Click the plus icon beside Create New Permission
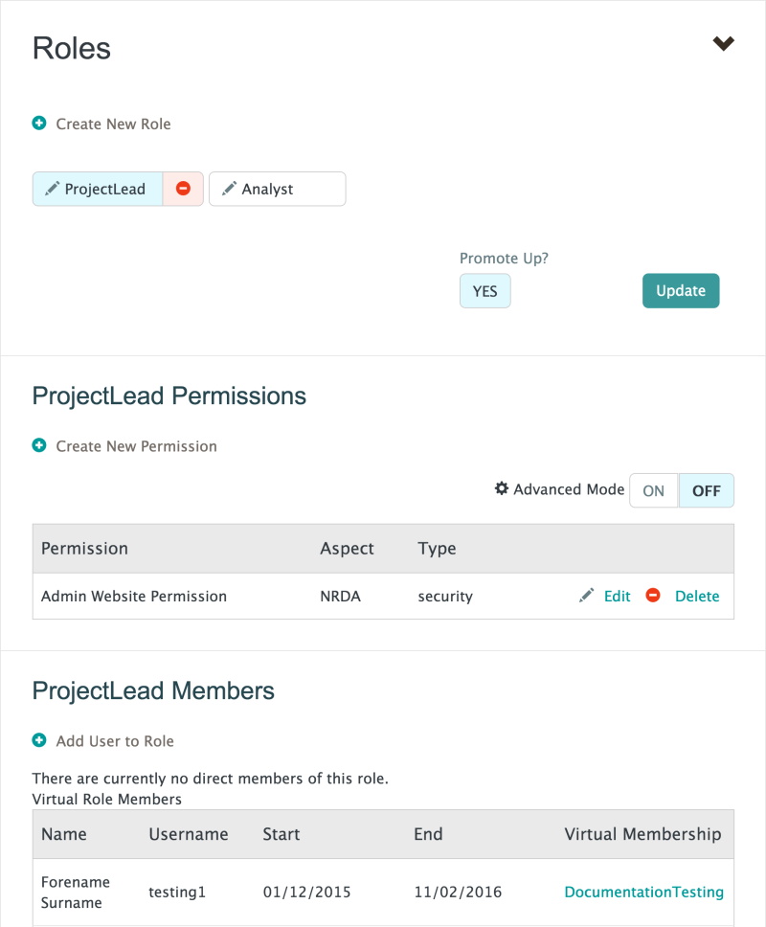 [x=38, y=445]
